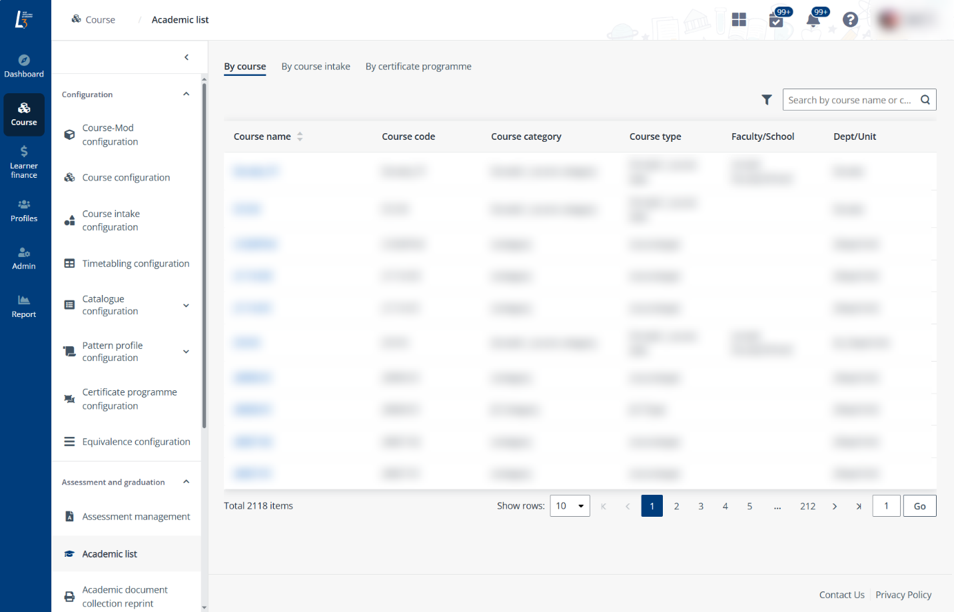954x612 pixels.
Task: Click the search magnifier icon
Action: click(x=925, y=100)
